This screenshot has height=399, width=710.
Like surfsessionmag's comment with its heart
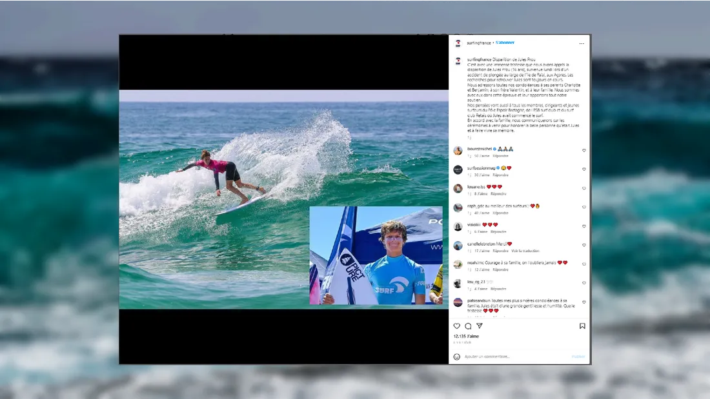[x=584, y=170]
